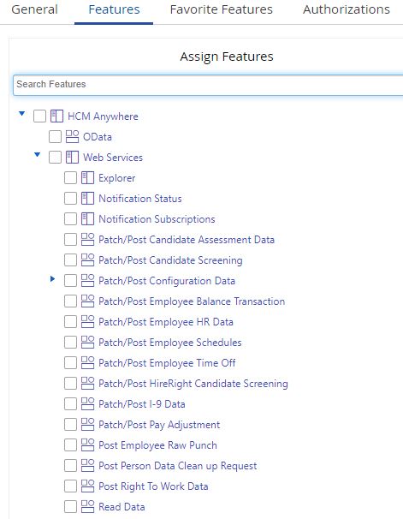The height and width of the screenshot is (519, 403).
Task: Click the Patch/Post Employee Balance Transaction icon
Action: [x=87, y=301]
